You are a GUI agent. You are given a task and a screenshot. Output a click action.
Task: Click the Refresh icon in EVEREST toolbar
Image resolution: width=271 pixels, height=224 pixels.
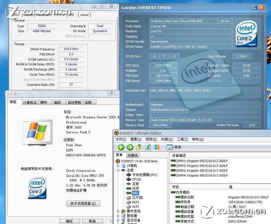pyautogui.click(x=148, y=147)
